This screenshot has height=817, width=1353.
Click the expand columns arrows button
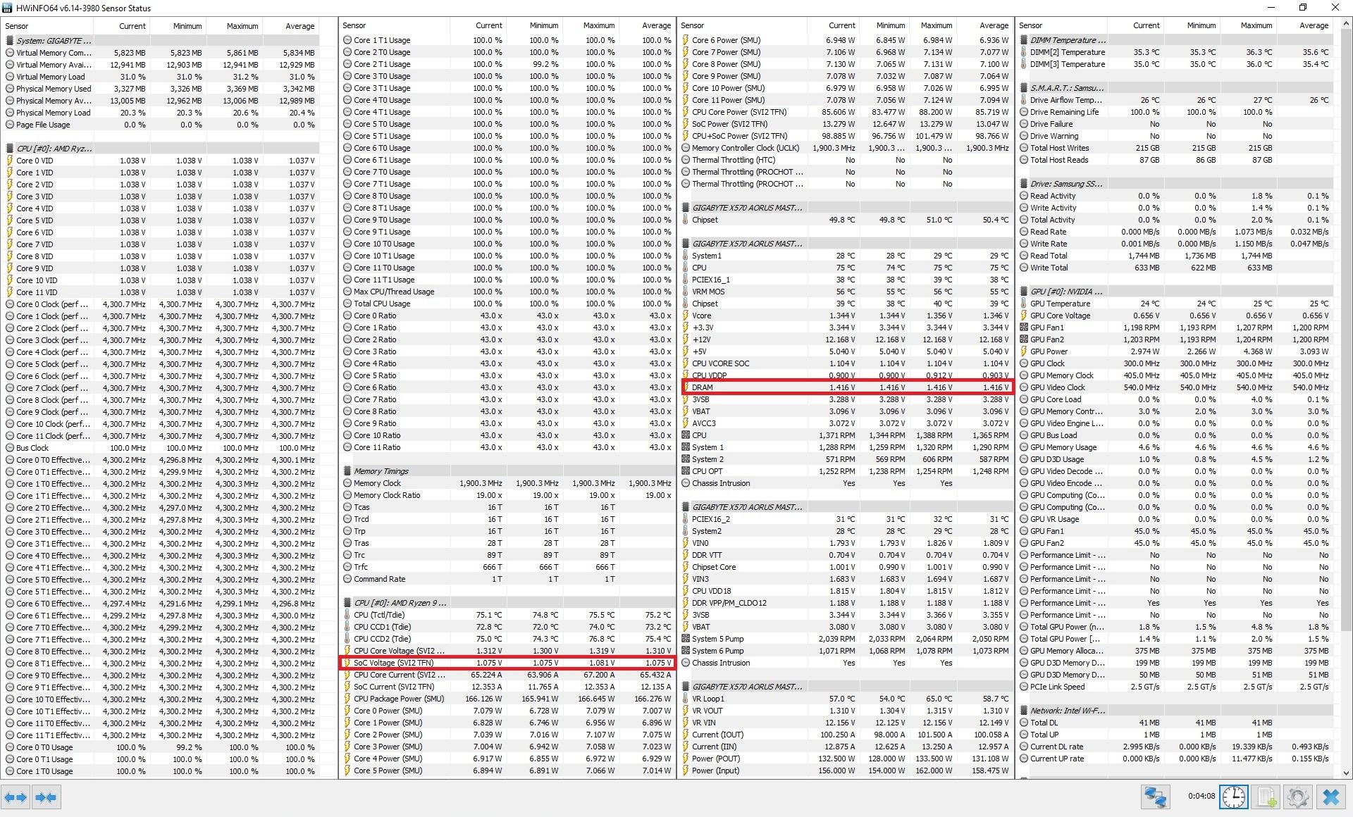click(16, 797)
